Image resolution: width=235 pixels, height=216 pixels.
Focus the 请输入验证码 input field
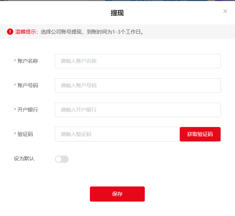(x=117, y=134)
